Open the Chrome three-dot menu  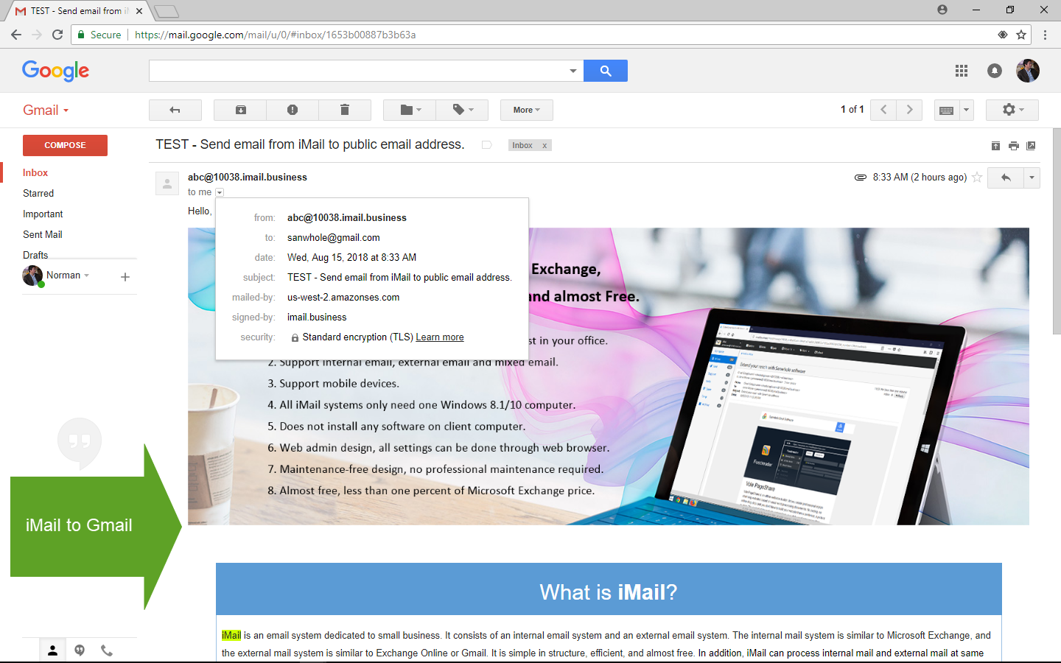pyautogui.click(x=1045, y=35)
